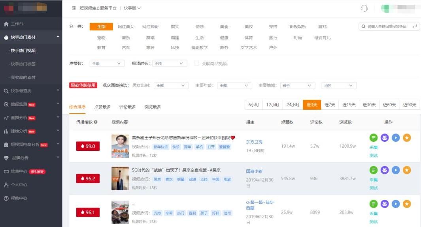Open the 视频时长 dropdown

[170, 64]
